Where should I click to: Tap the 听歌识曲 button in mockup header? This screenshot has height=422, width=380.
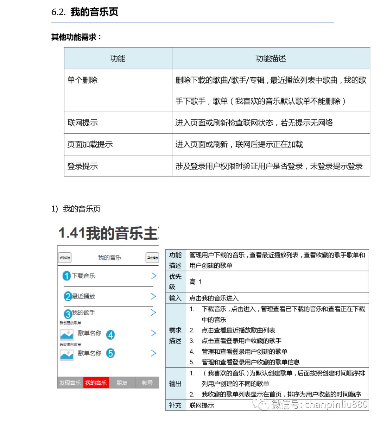[65, 258]
